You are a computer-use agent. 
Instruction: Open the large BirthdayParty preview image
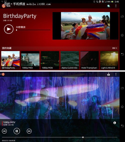pyautogui.click(x=85, y=26)
